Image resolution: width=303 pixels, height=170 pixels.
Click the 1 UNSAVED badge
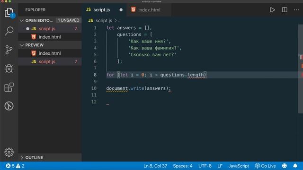click(68, 20)
